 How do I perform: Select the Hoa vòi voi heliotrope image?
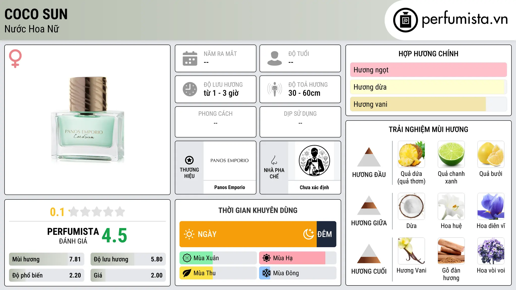click(491, 251)
